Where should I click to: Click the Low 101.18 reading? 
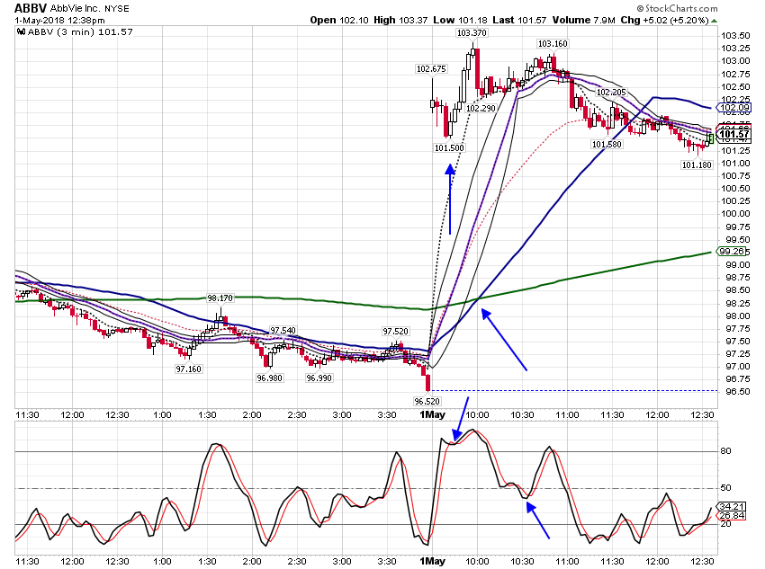pyautogui.click(x=460, y=20)
